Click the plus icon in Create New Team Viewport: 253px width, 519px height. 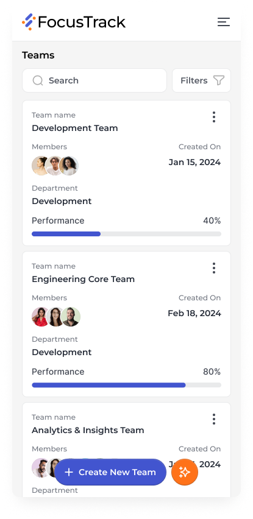click(x=69, y=472)
